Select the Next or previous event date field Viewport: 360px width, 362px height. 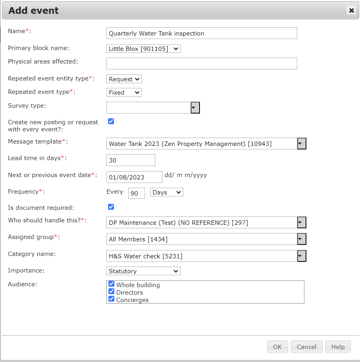coord(134,177)
